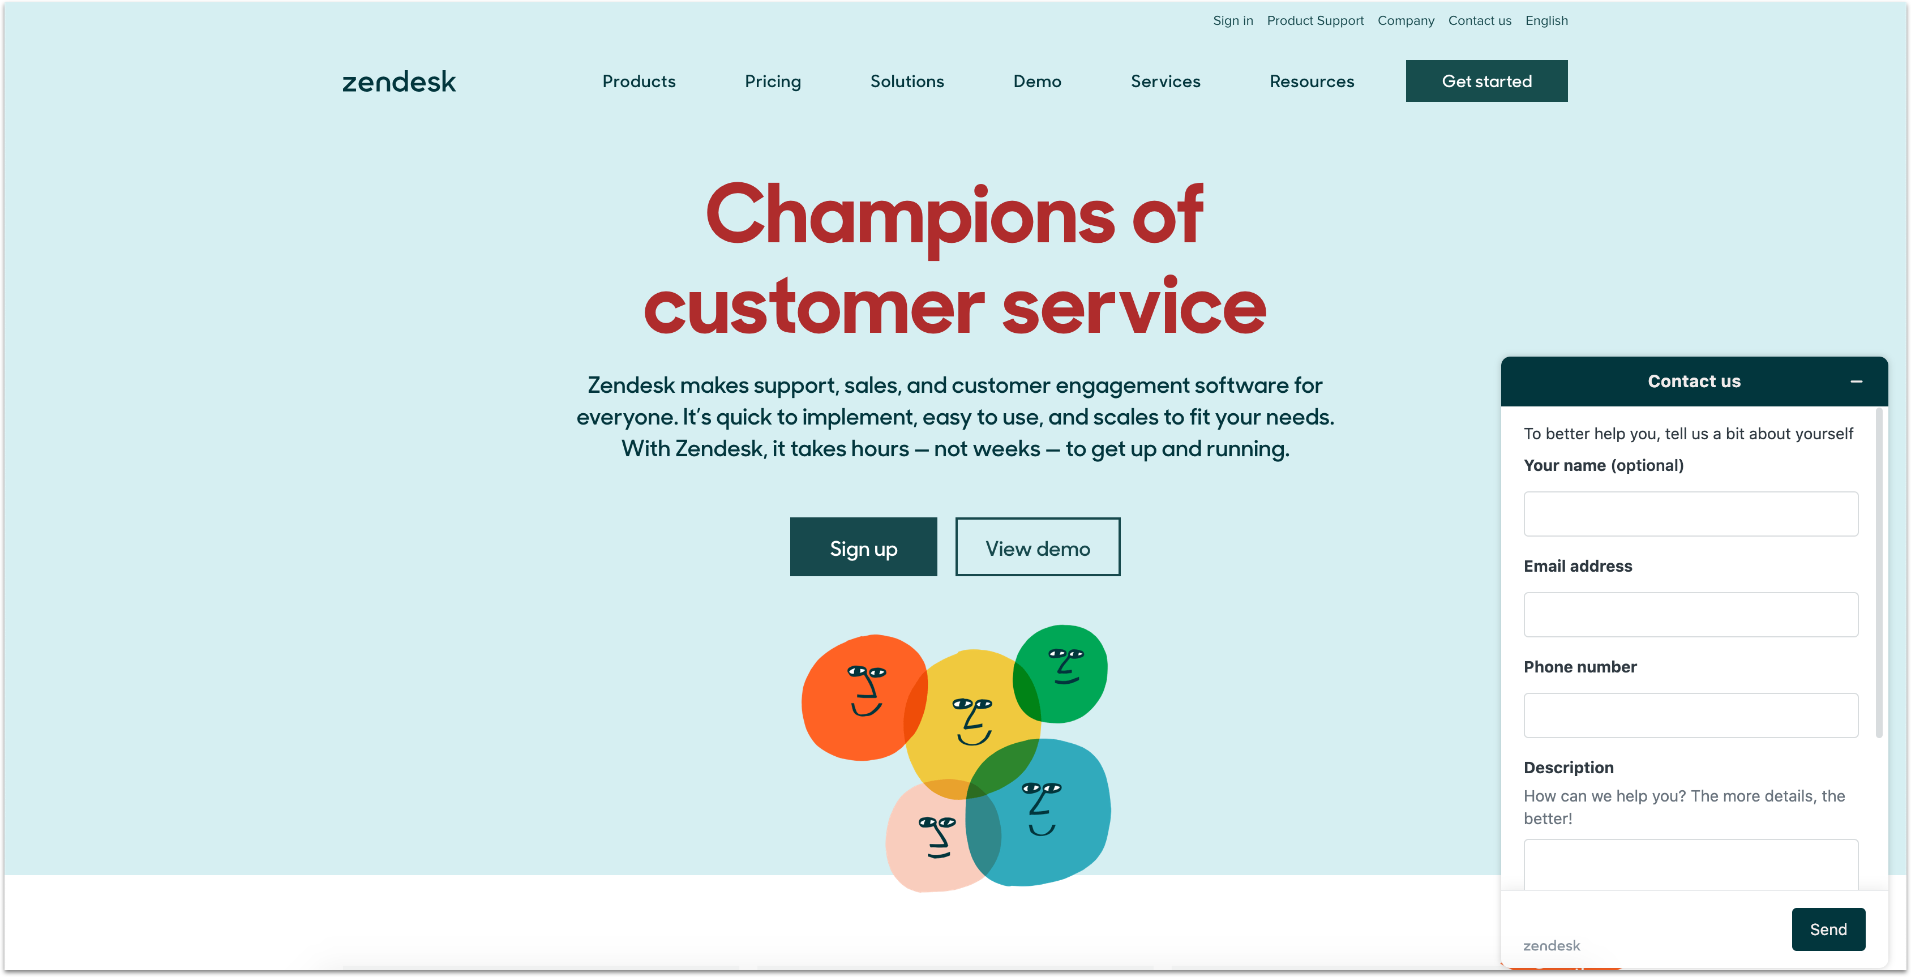This screenshot has height=977, width=1911.
Task: Click the Pricing navigation icon
Action: coord(772,81)
